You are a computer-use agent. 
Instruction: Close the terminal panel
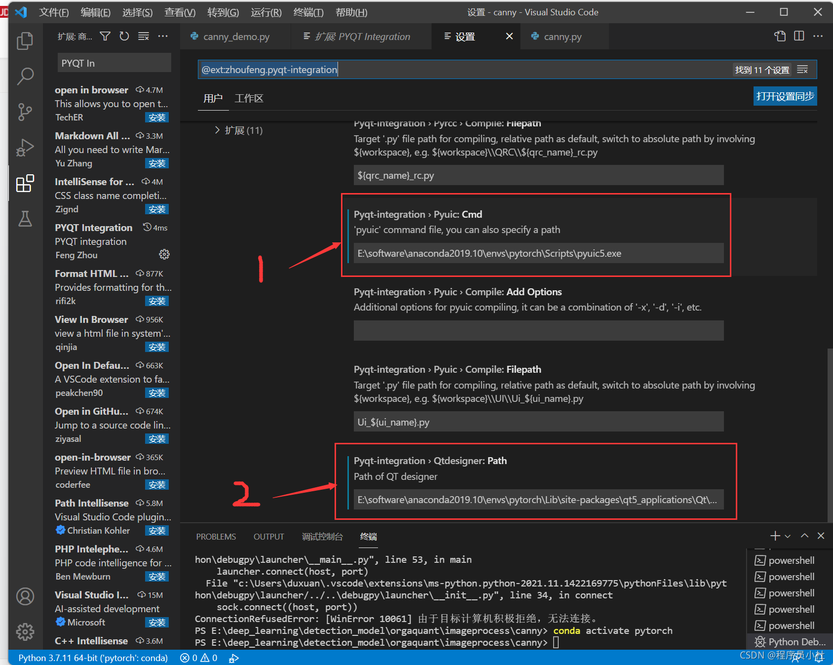pos(821,536)
